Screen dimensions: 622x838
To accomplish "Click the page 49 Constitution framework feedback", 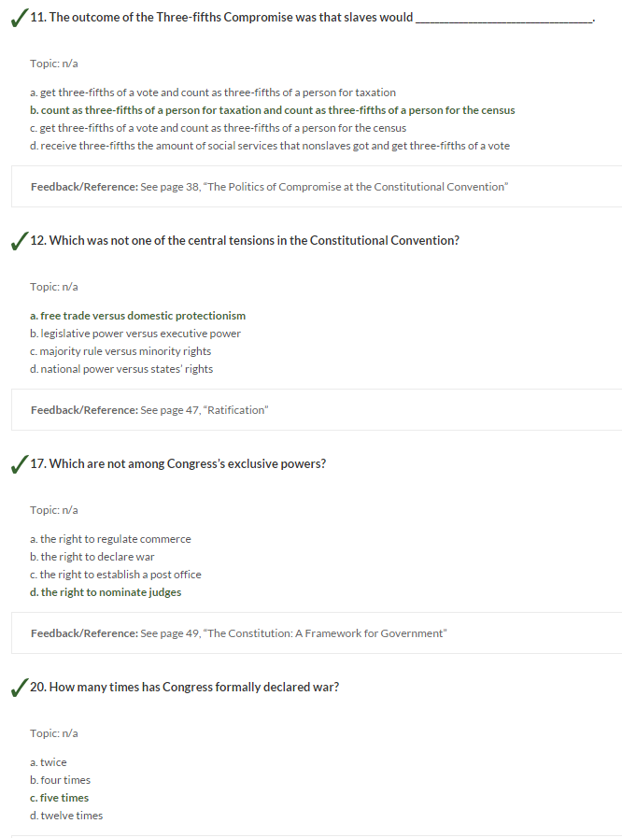I will 317,633.
